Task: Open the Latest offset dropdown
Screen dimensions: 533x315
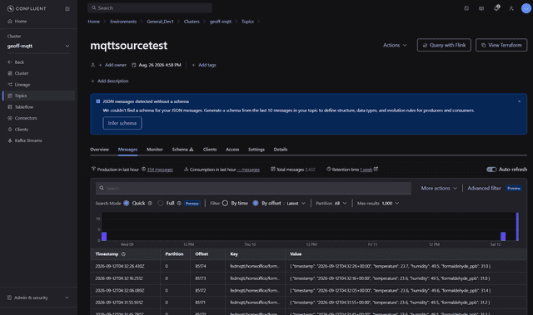Action: pos(296,204)
